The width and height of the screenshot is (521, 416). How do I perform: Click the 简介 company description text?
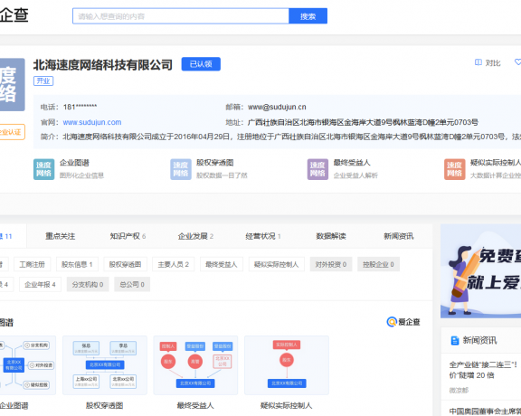click(292, 137)
